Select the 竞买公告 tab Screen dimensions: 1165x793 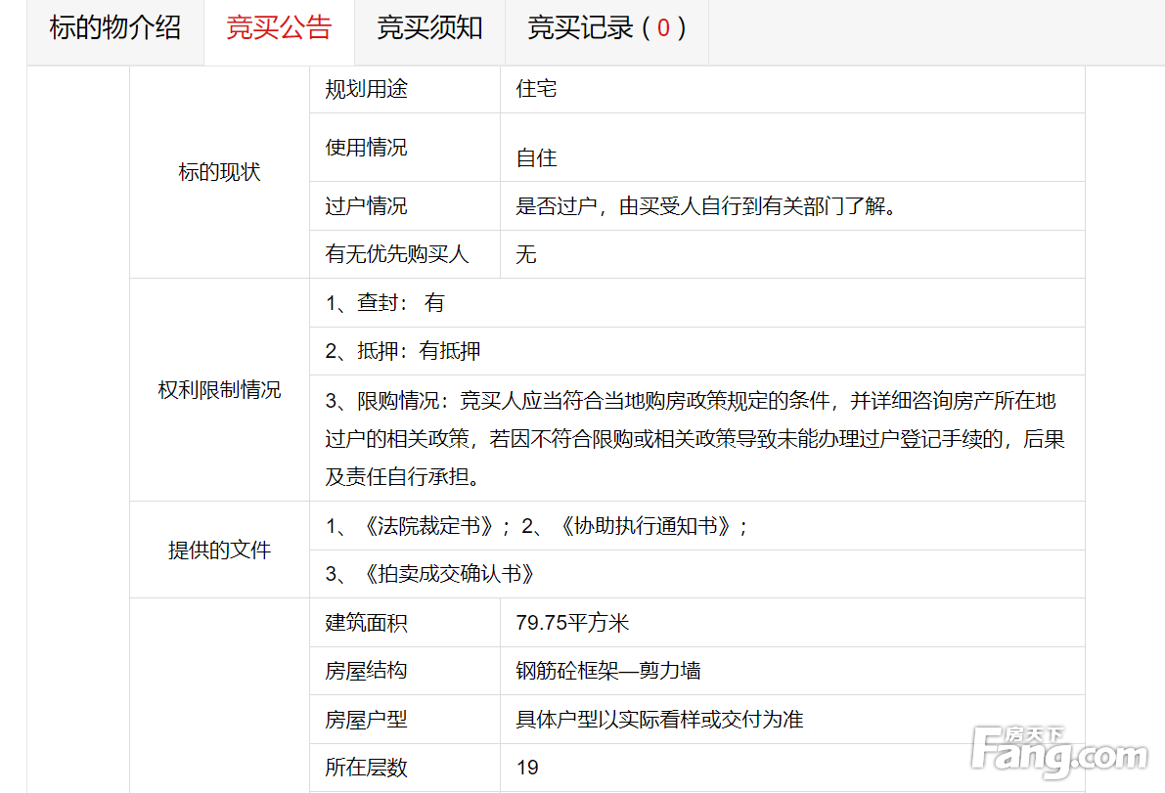coord(279,28)
